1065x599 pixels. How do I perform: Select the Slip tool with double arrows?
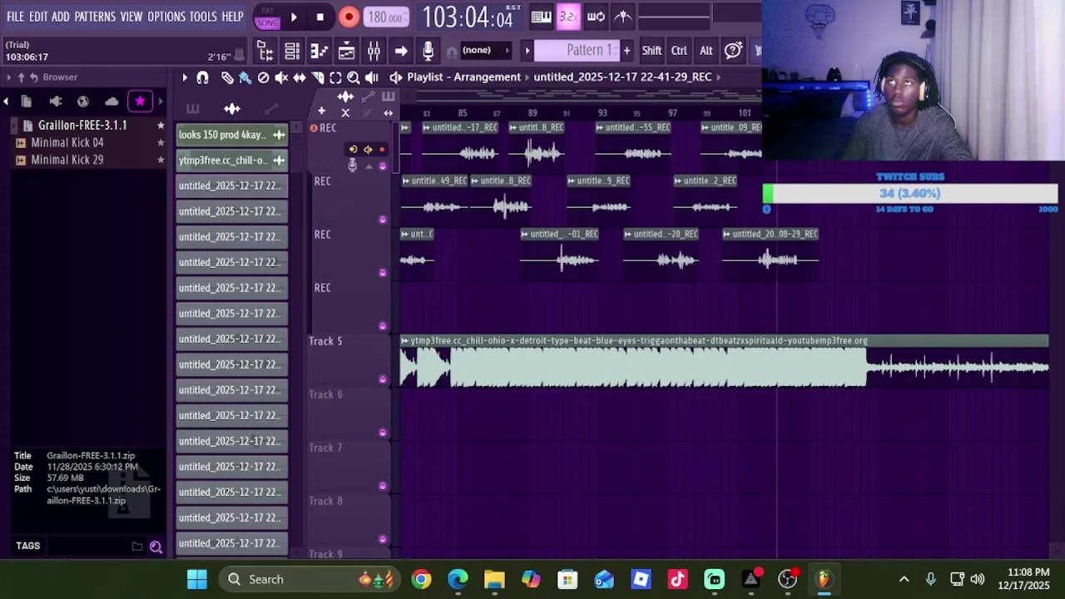[x=300, y=77]
